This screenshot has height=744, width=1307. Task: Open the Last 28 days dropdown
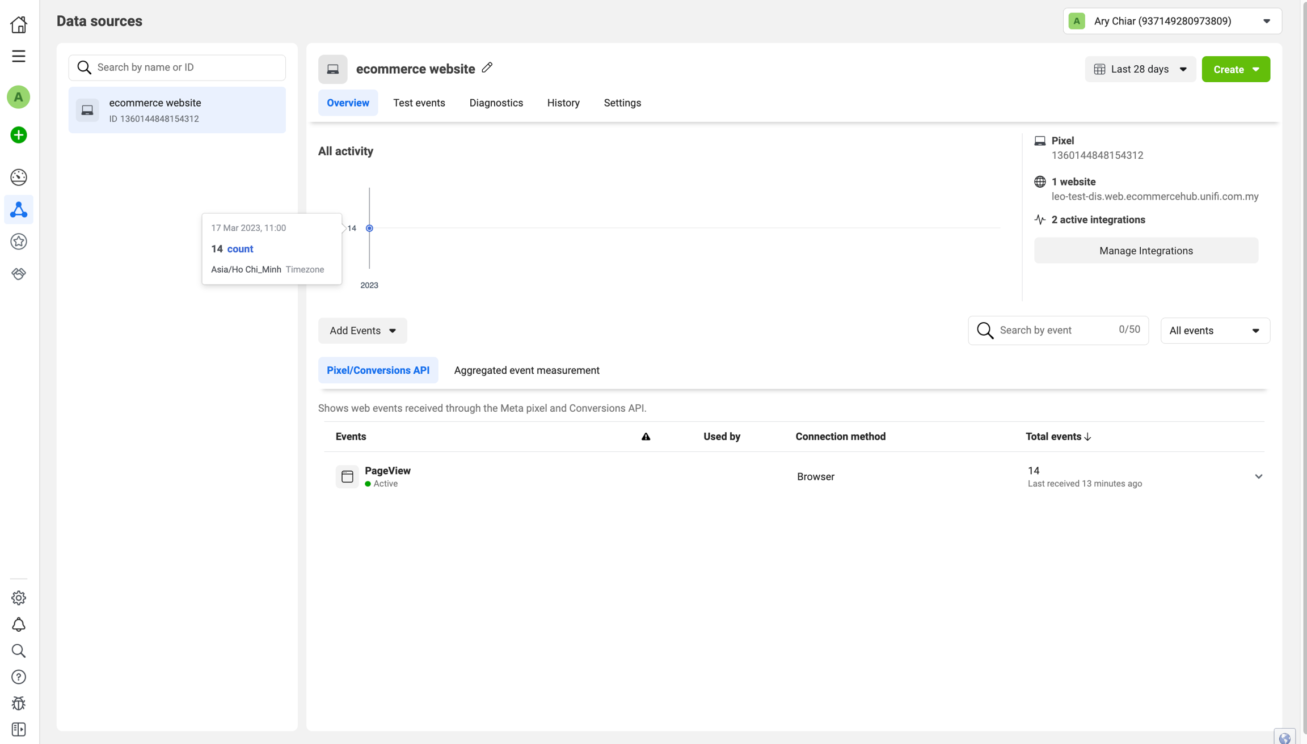1140,69
